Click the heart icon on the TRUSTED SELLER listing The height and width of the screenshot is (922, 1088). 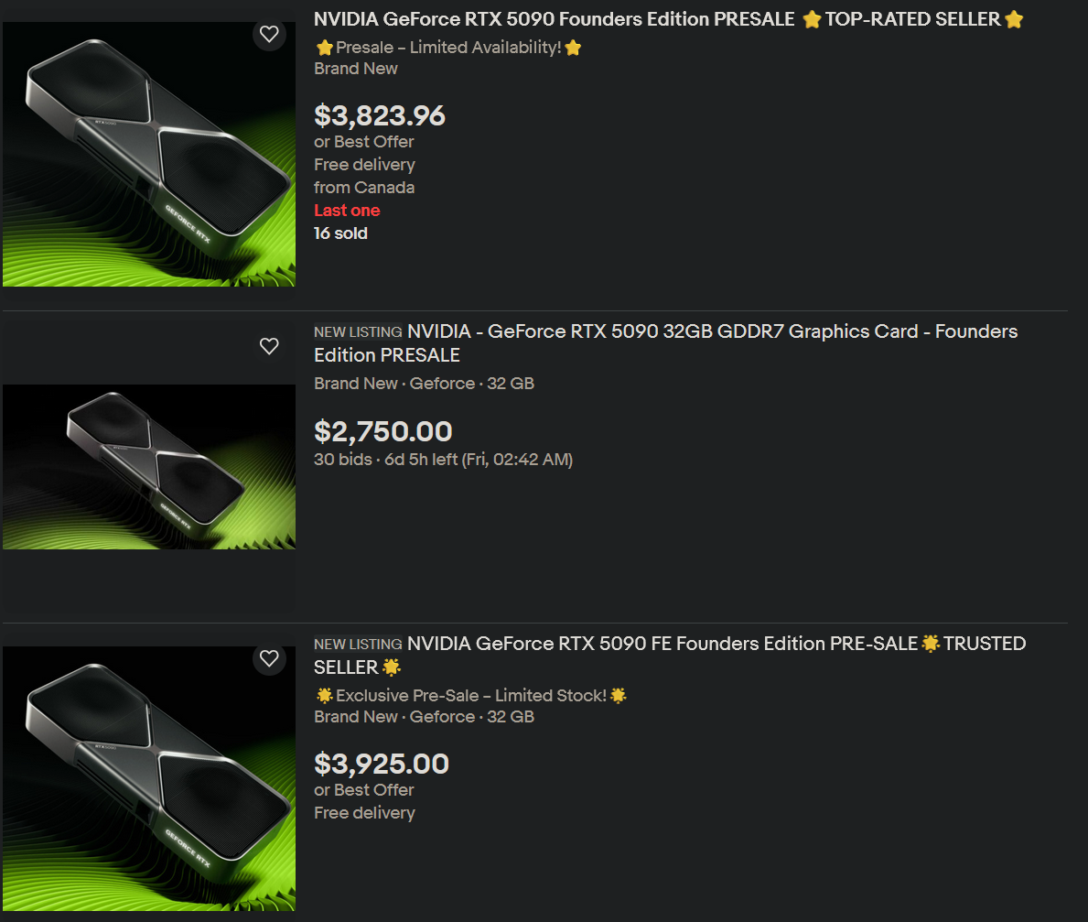click(268, 658)
